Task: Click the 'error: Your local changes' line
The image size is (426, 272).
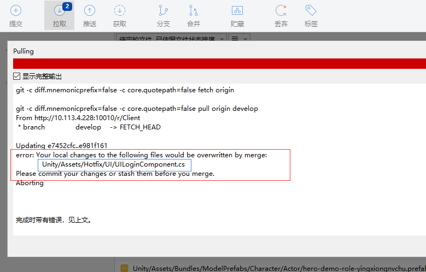Action: pos(142,155)
